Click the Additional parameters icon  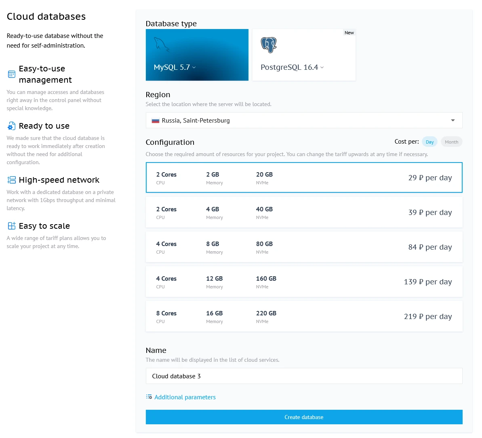tap(149, 397)
